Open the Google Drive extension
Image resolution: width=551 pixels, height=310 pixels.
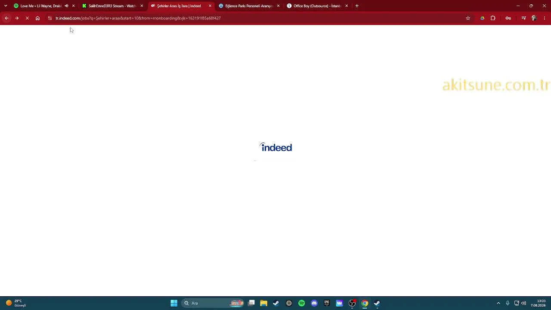tap(482, 18)
